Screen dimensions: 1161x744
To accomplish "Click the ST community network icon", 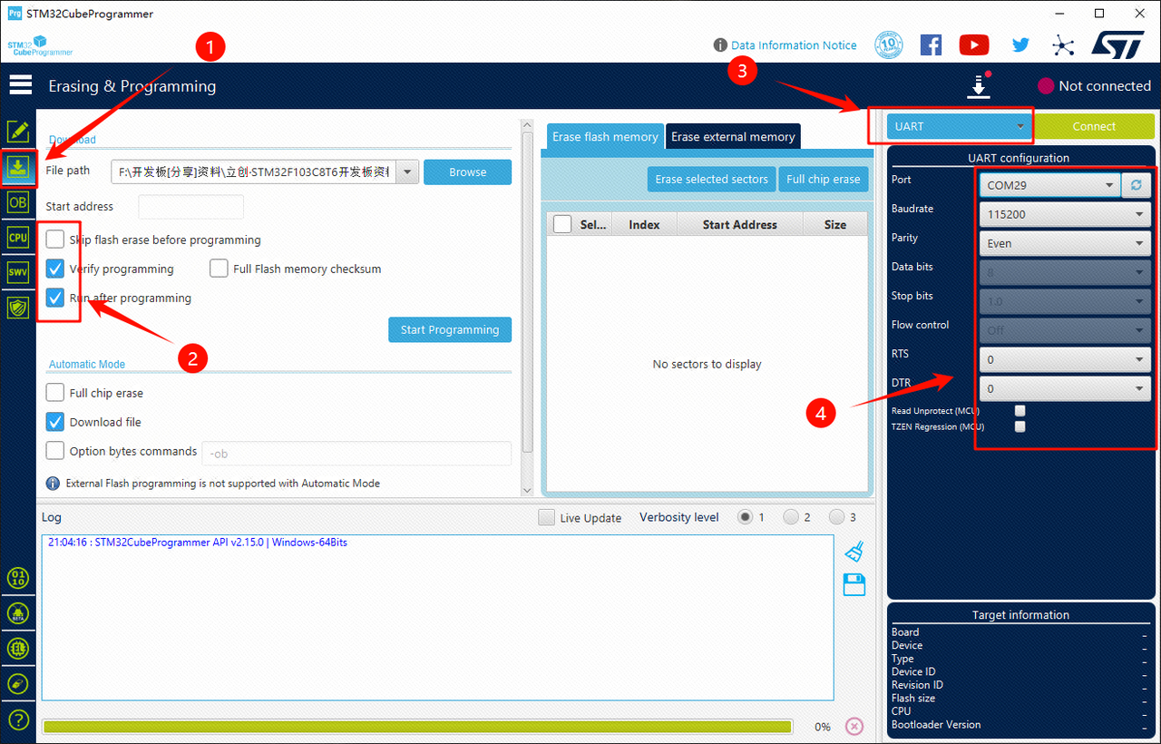I will [x=1063, y=44].
